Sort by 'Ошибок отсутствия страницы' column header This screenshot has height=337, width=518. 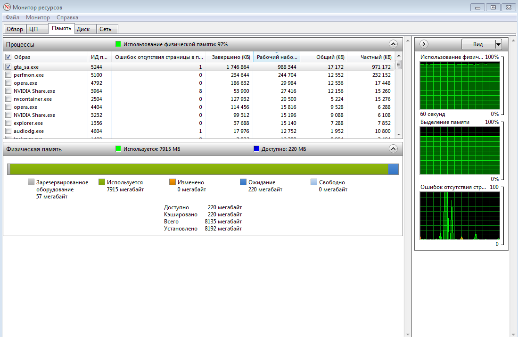click(x=158, y=57)
